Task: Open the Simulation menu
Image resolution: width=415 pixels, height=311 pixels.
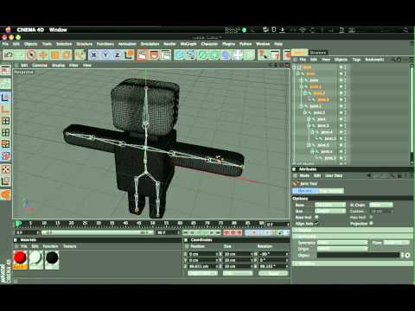Action: click(150, 44)
